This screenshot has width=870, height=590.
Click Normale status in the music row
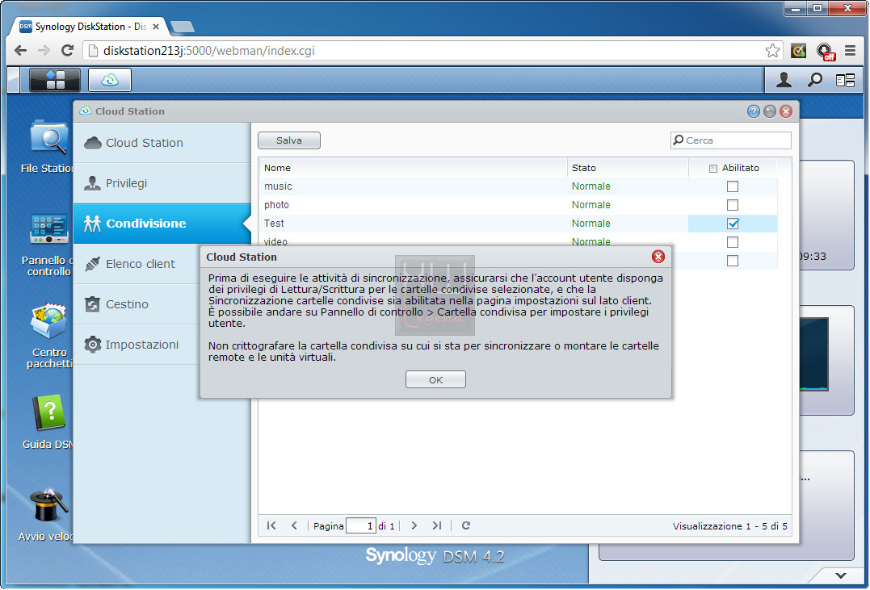click(591, 186)
